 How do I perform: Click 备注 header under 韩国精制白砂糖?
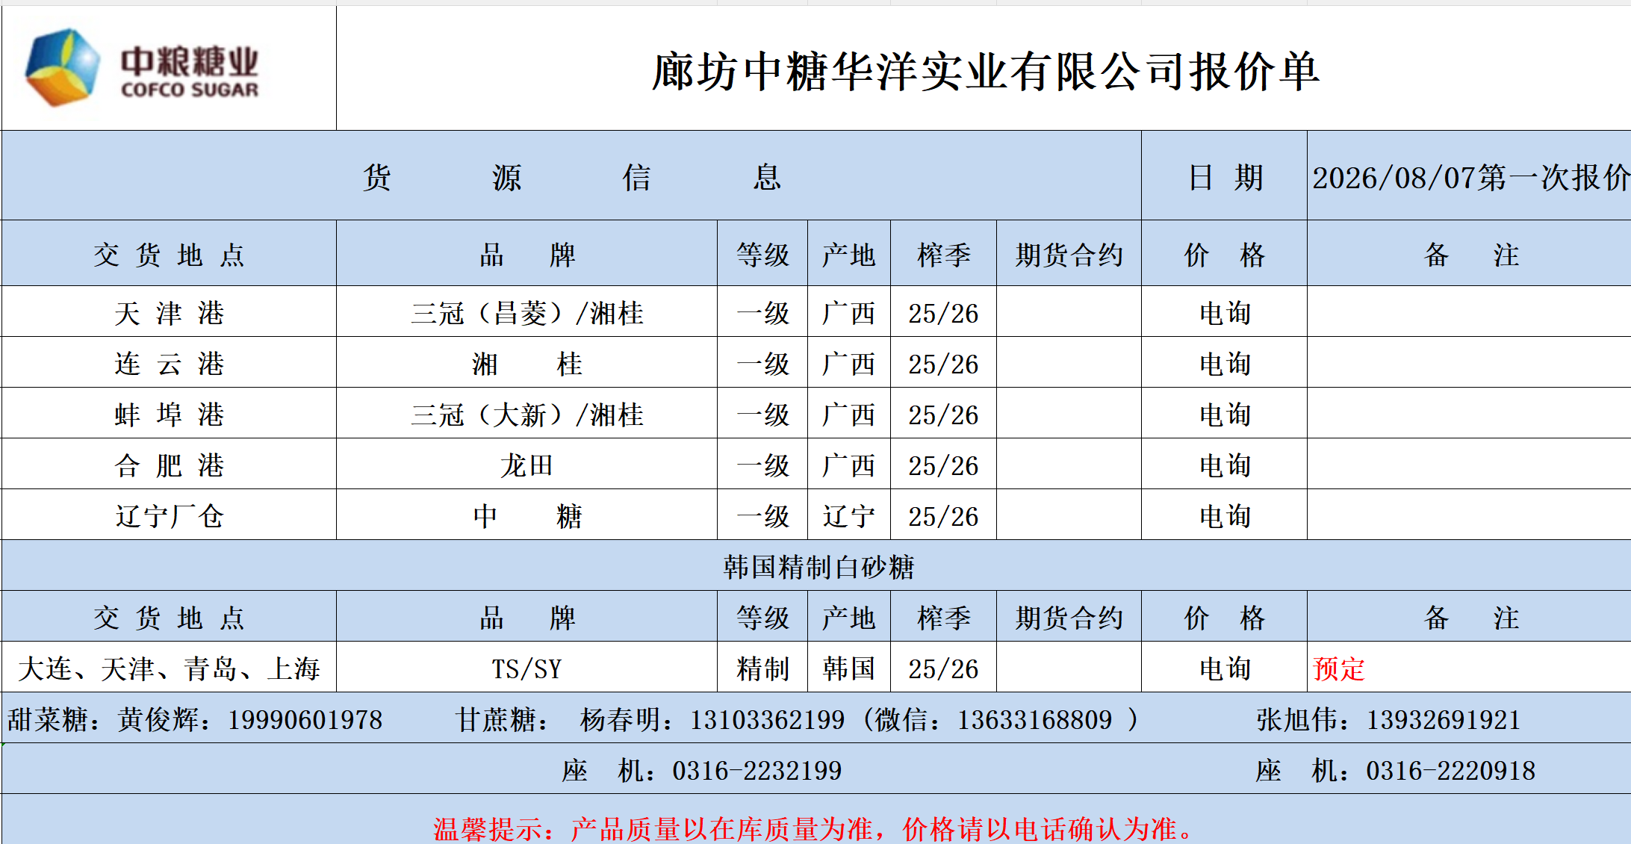tap(1470, 617)
